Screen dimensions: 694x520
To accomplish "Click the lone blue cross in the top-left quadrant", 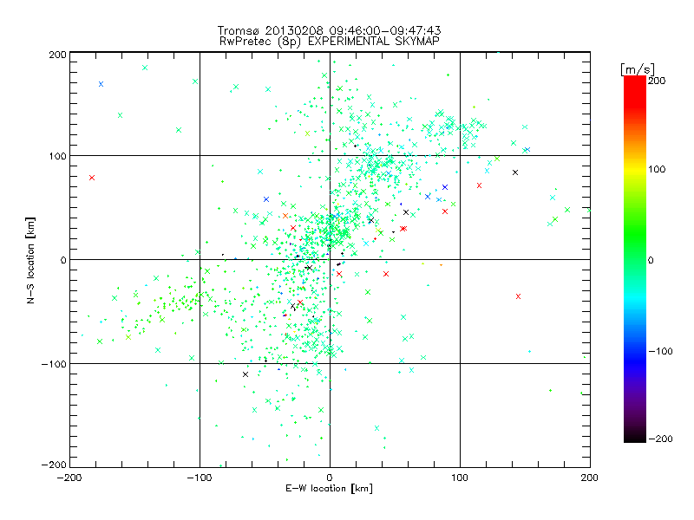I will (101, 84).
